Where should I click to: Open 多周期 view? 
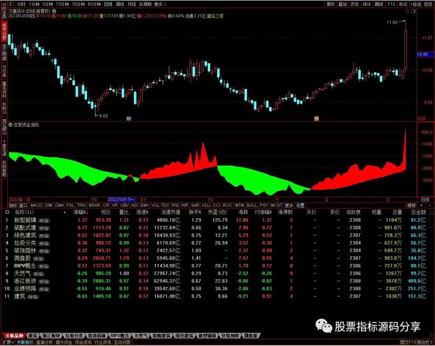pos(145,4)
